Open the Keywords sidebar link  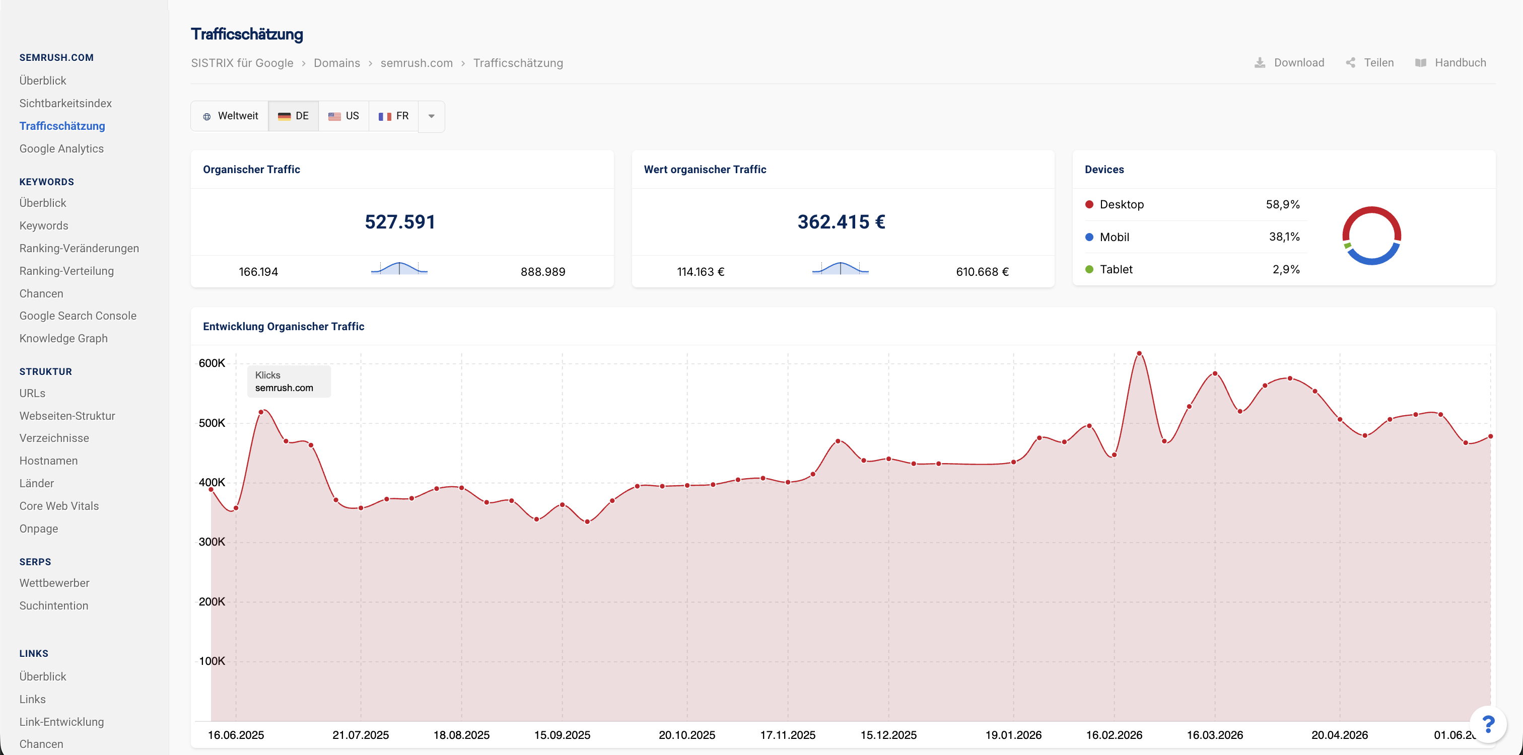[x=44, y=225]
